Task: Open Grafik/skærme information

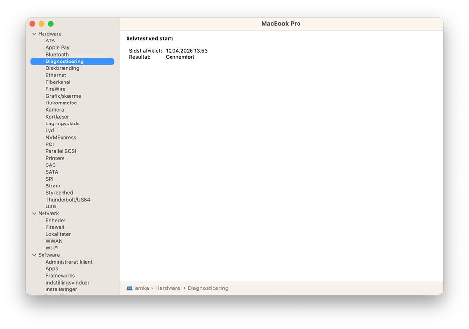Action: 64,96
